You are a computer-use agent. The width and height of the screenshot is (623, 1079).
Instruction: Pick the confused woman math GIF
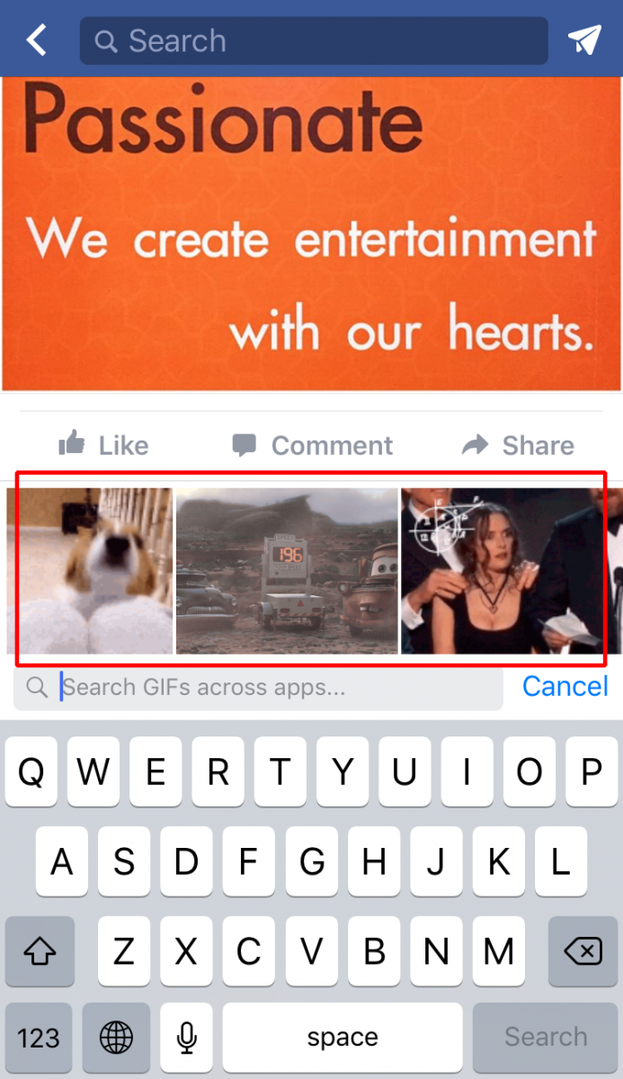tap(503, 571)
